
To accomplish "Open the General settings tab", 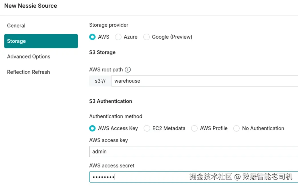I will pos(16,26).
